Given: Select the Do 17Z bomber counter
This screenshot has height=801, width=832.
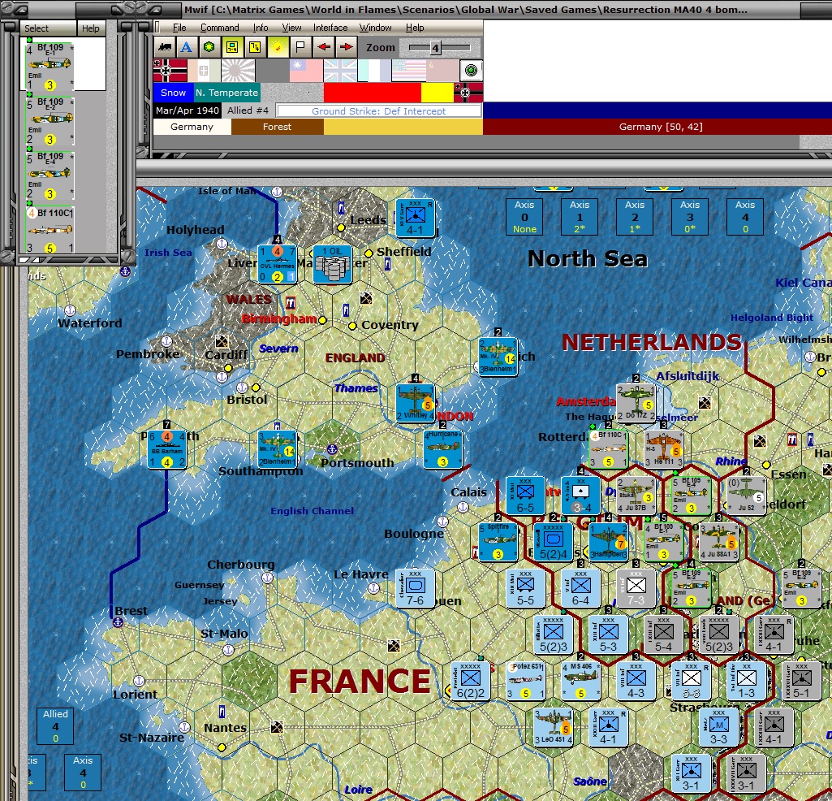Looking at the screenshot, I should [x=636, y=403].
